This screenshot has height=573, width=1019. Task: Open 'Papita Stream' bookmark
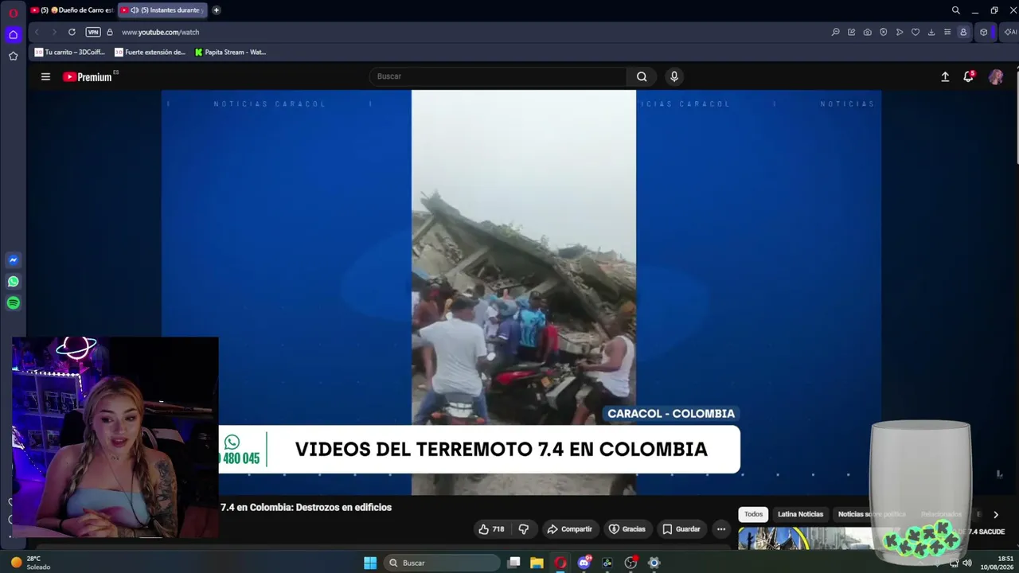(x=231, y=53)
